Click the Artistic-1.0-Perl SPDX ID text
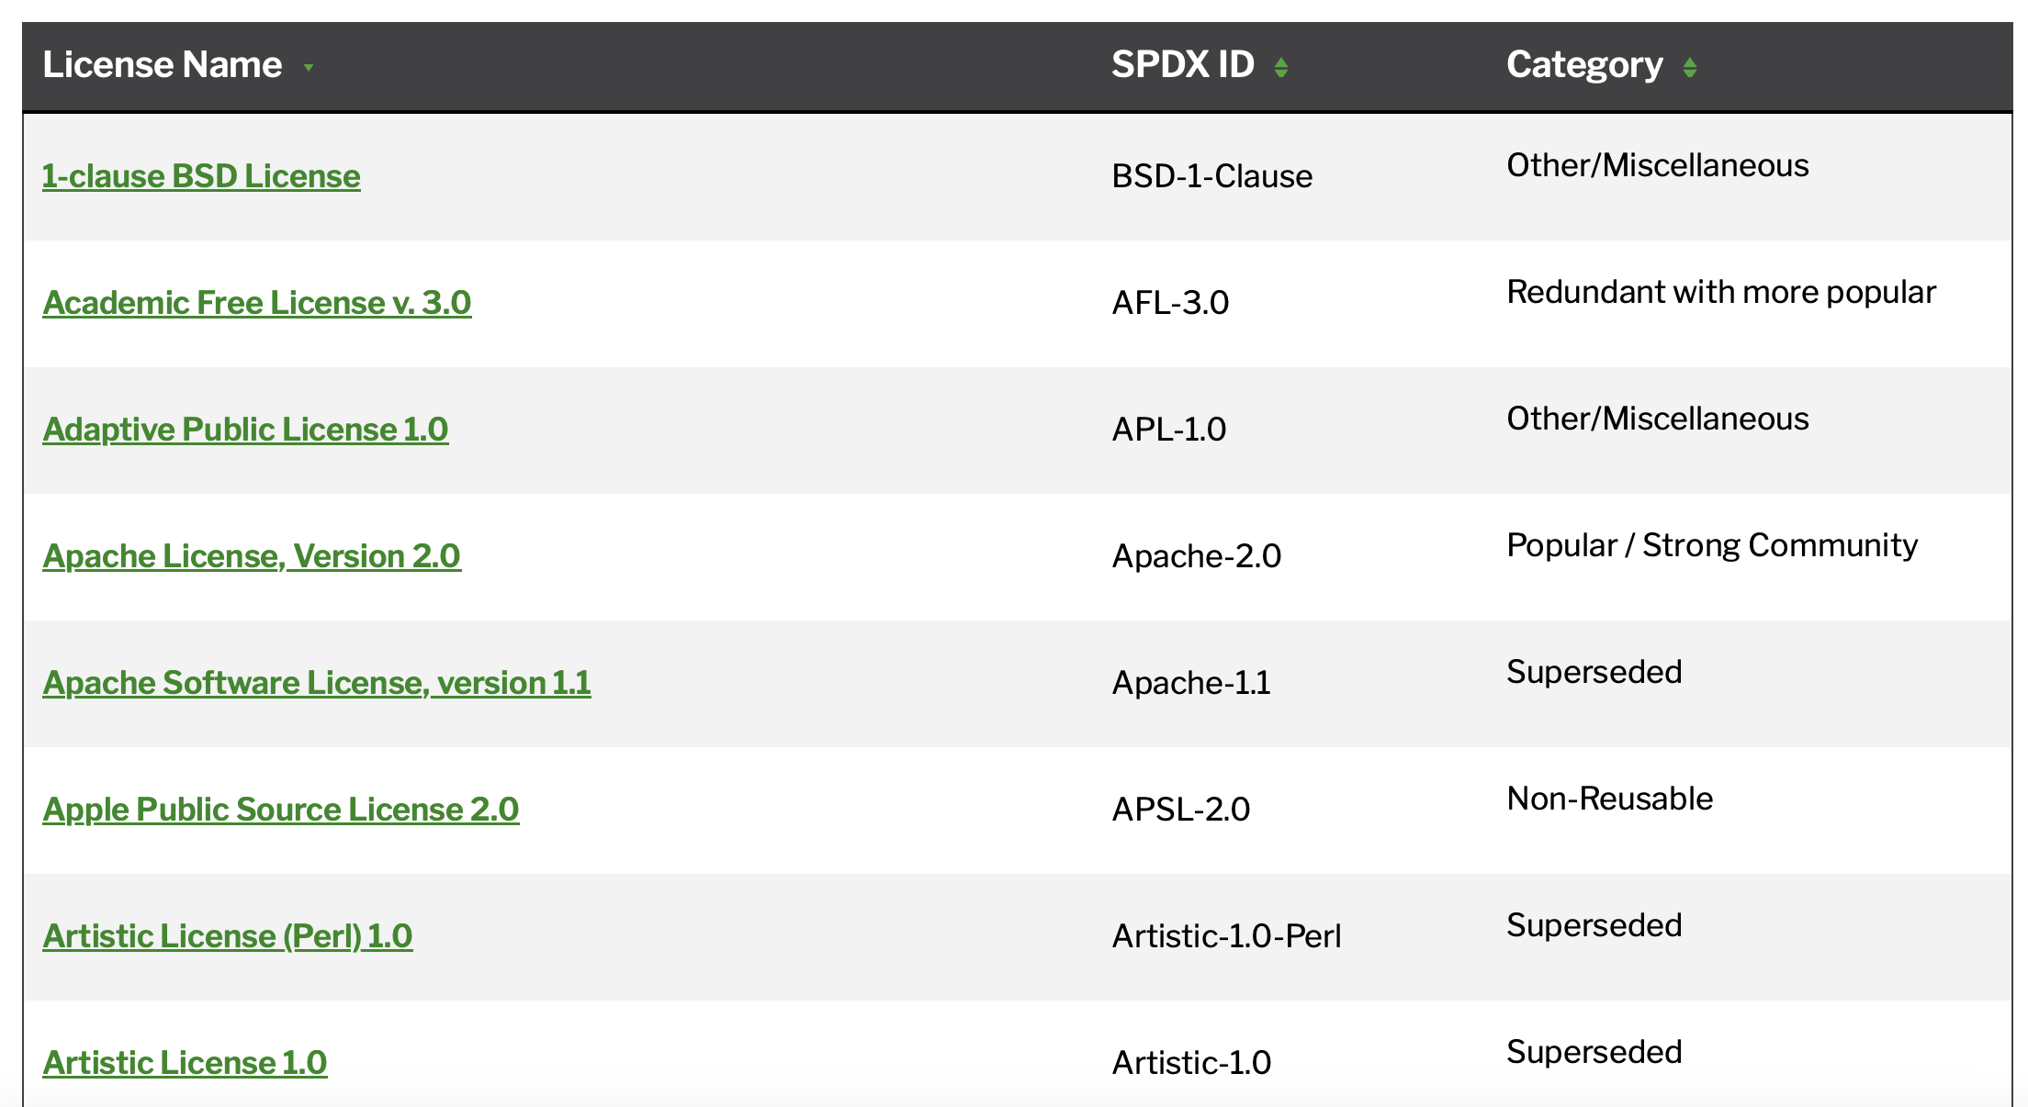 tap(1226, 936)
